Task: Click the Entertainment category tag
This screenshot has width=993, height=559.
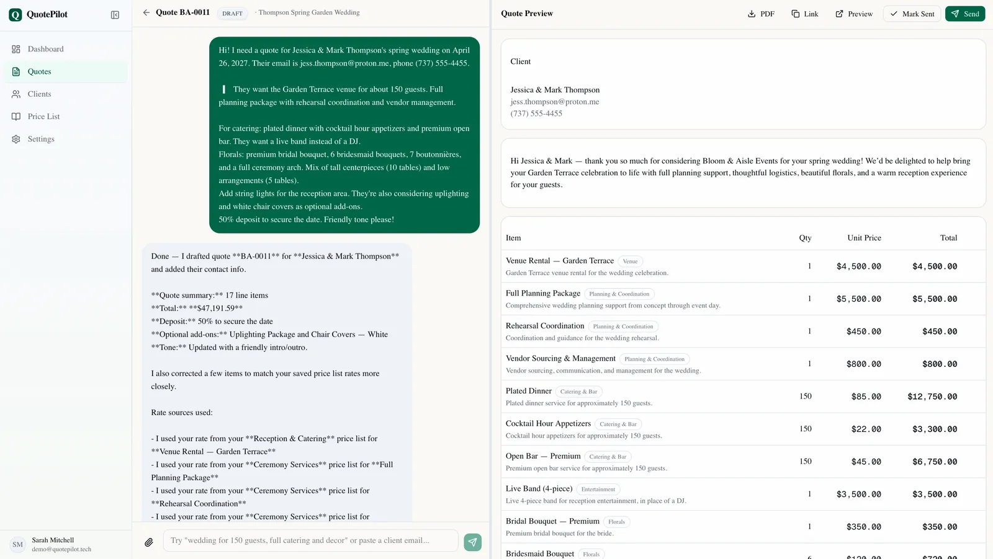Action: pos(598,490)
